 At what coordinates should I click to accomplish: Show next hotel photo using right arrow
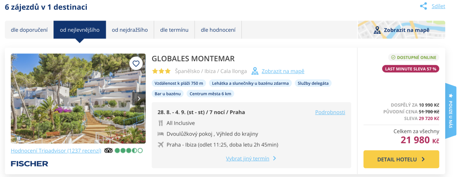[x=139, y=99]
